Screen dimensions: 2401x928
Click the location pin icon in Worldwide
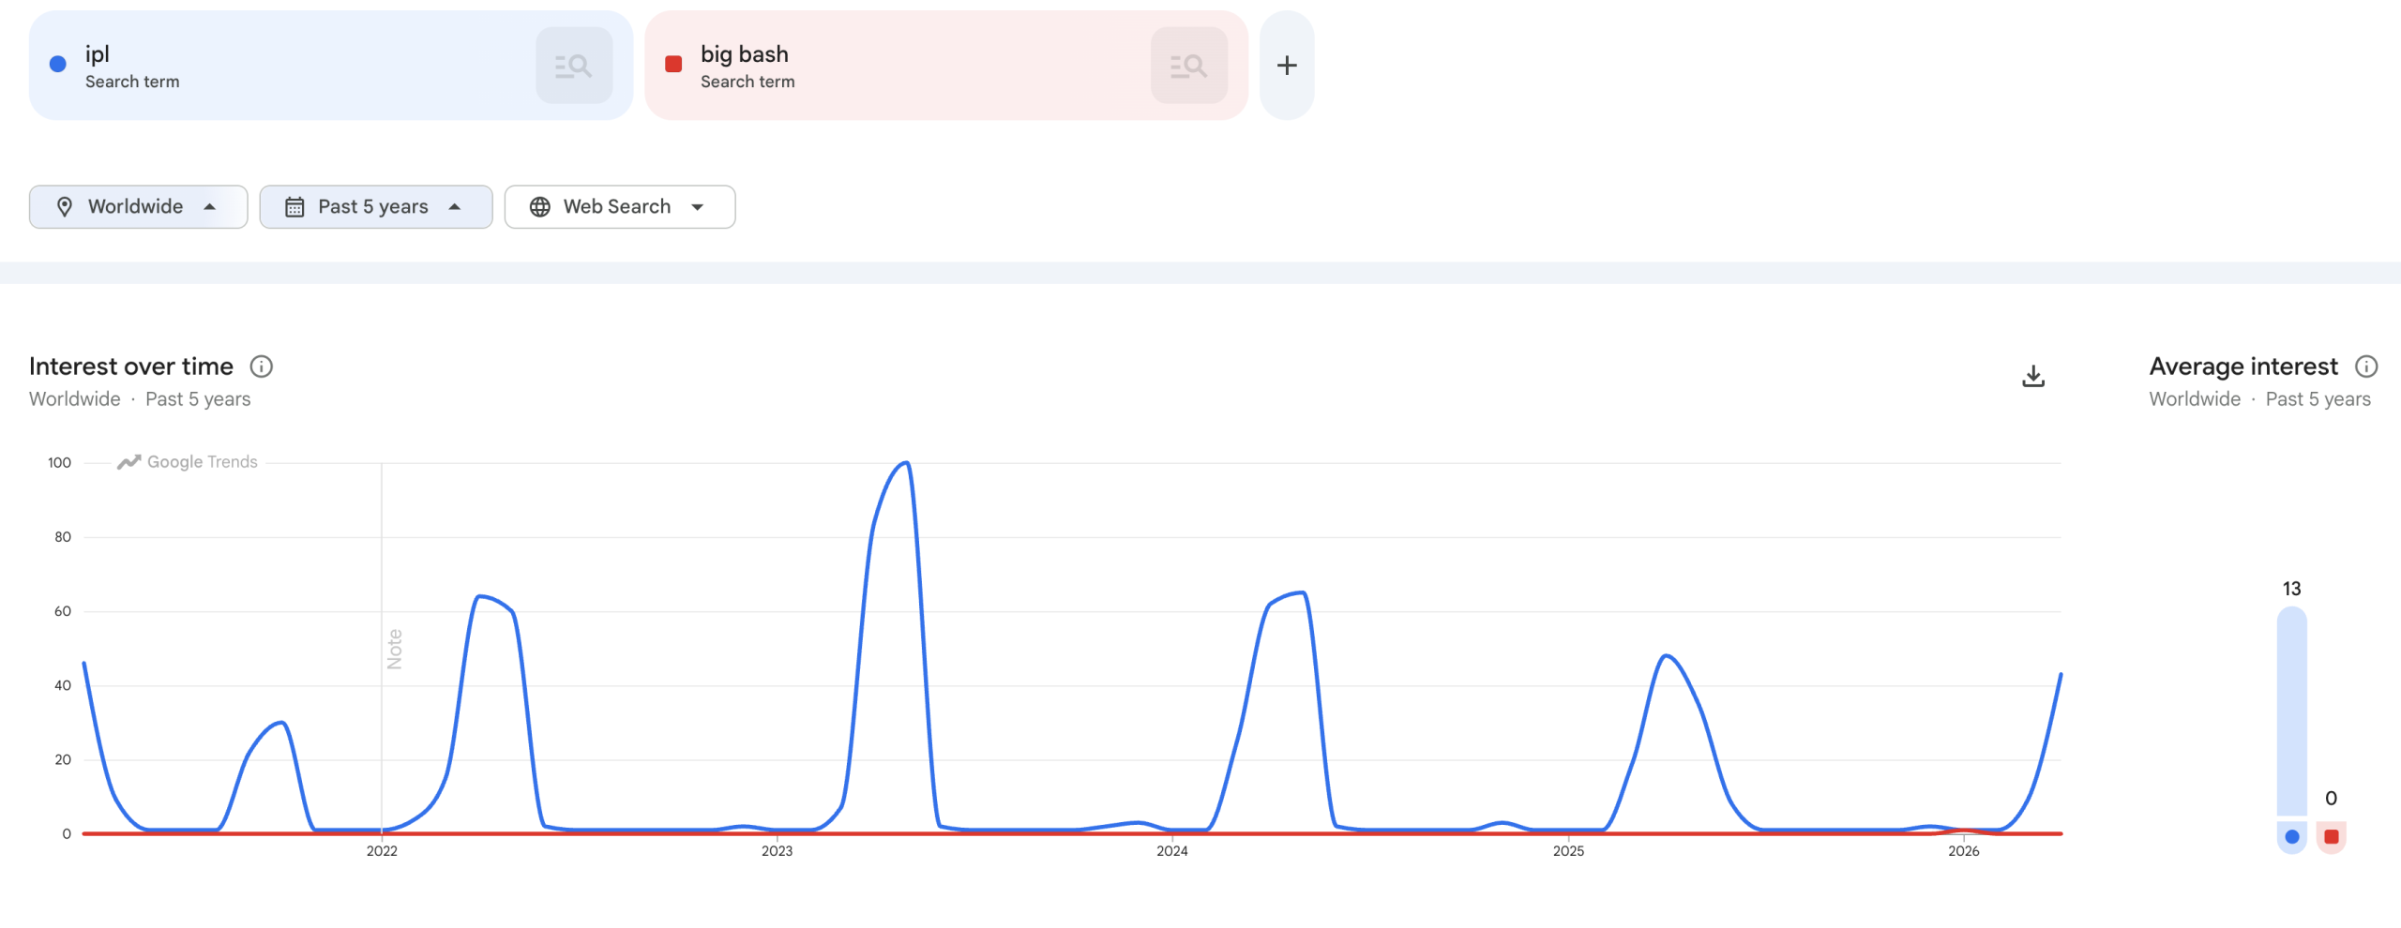[65, 207]
